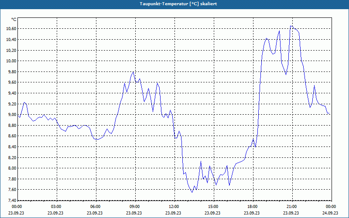Select the 9,00 y-axis value
Viewport: 349px width, 218px height.
(x=12, y=115)
